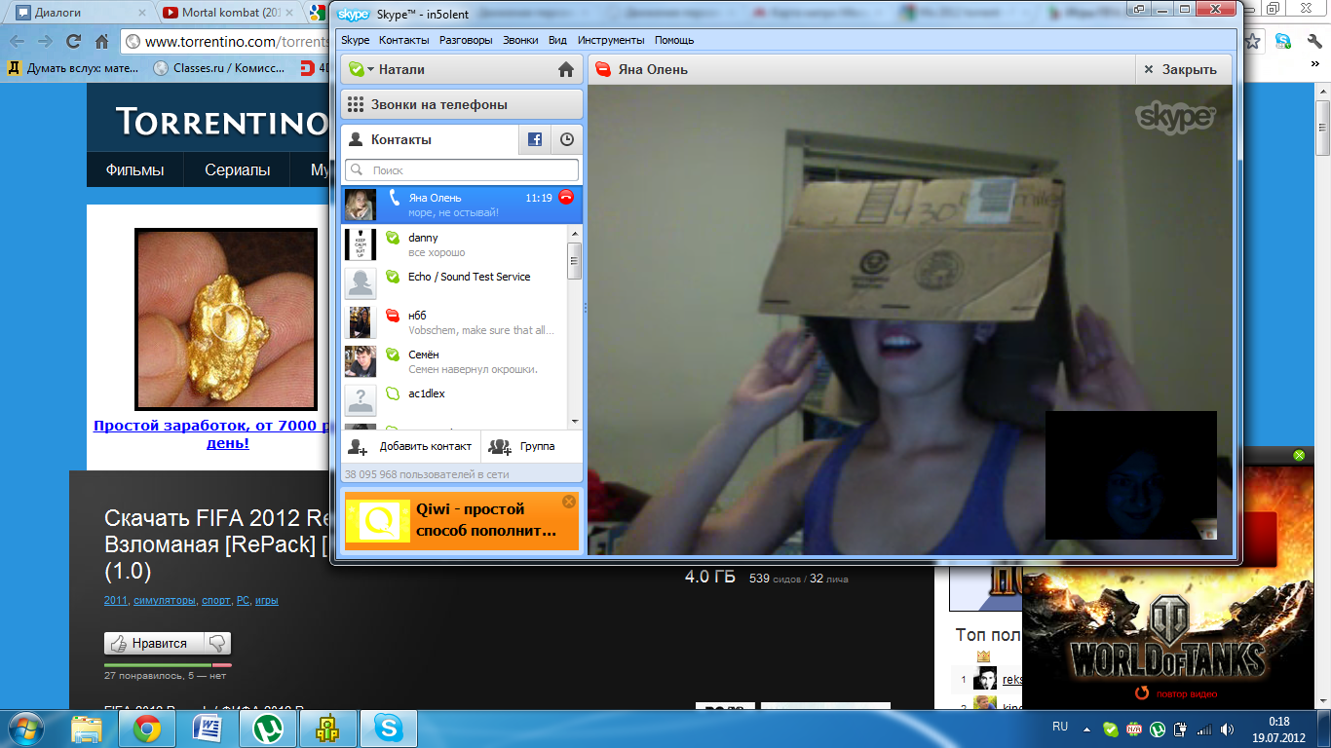Open the Контакты menu
This screenshot has height=748, width=1331.
pyautogui.click(x=404, y=40)
